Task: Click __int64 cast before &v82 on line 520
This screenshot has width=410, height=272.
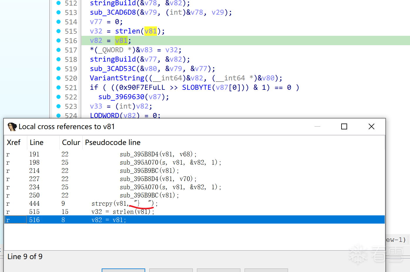Action: [168, 78]
